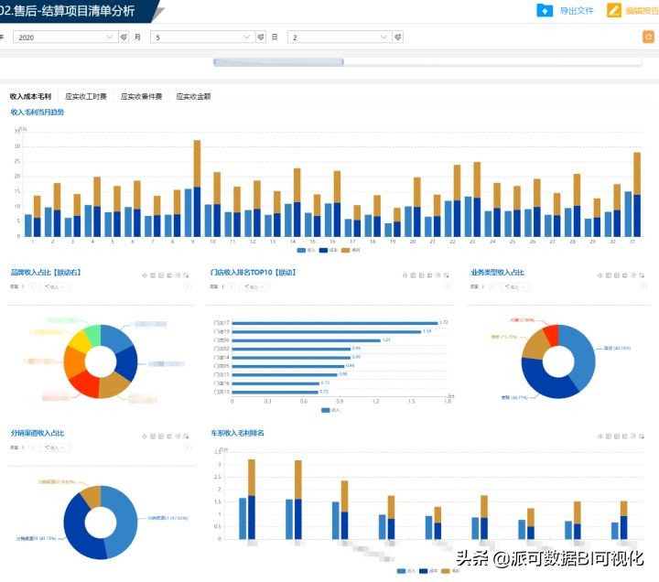
Task: Open the 应实收备件费 tab
Action: pyautogui.click(x=142, y=96)
